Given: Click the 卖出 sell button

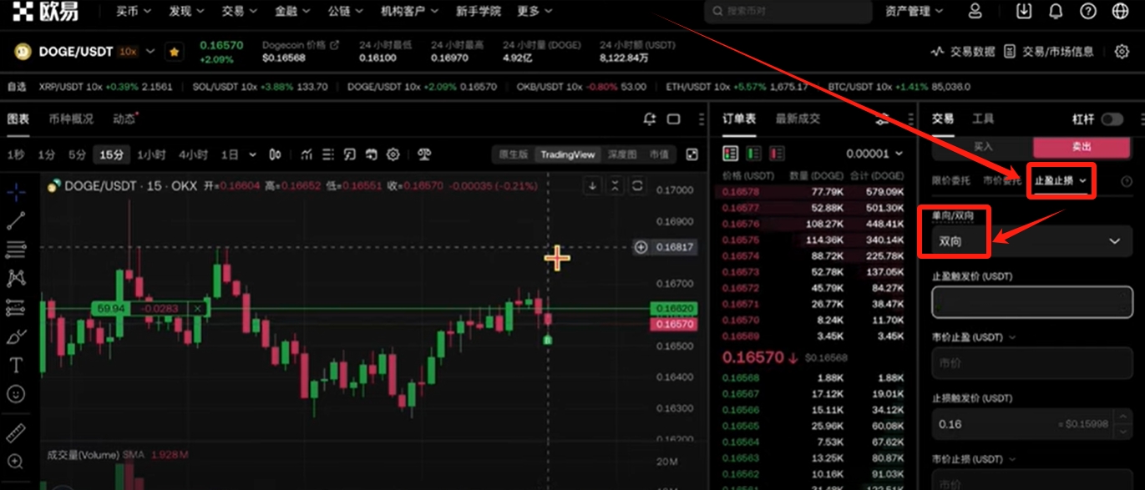Looking at the screenshot, I should click(x=1082, y=147).
